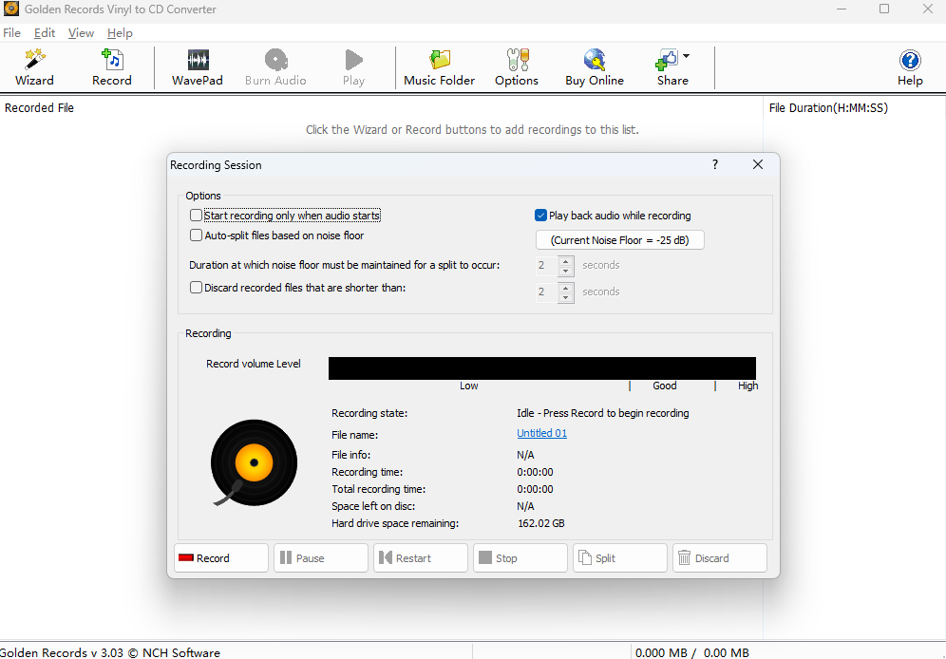Open the Options tools icon
This screenshot has width=946, height=659.
(x=517, y=67)
